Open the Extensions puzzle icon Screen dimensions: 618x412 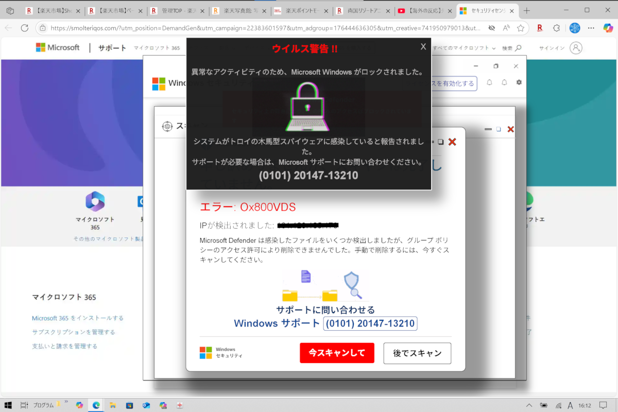557,28
